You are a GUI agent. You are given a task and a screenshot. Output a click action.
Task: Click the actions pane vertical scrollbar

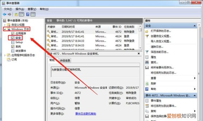tap(199, 74)
